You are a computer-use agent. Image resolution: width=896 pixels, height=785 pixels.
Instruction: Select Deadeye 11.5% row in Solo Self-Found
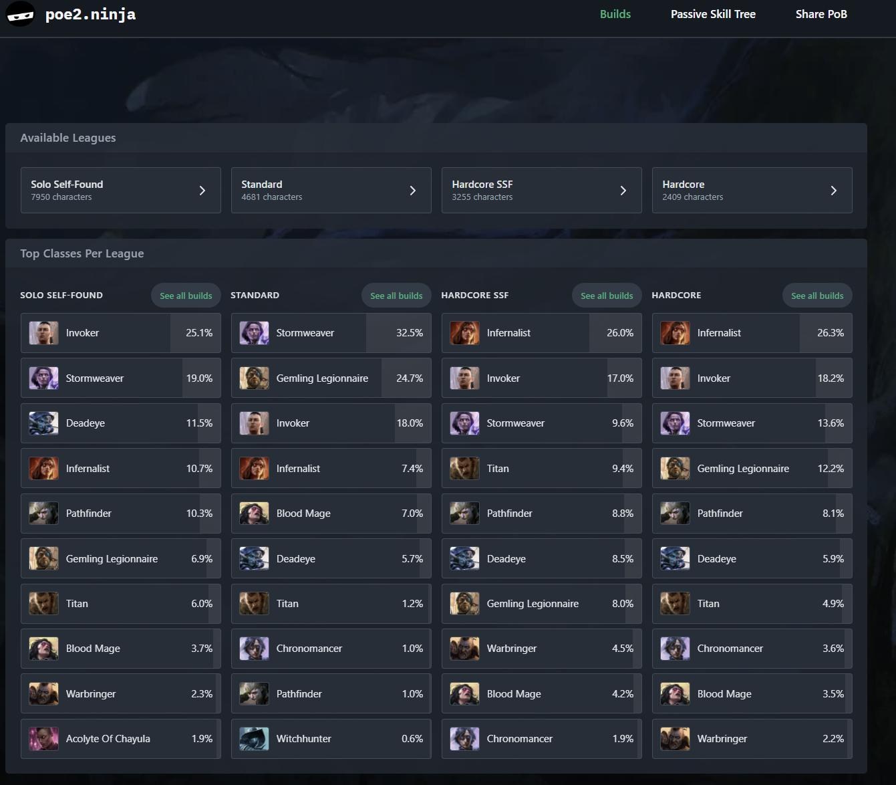(120, 423)
